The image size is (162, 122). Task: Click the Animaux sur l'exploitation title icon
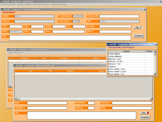(108, 45)
